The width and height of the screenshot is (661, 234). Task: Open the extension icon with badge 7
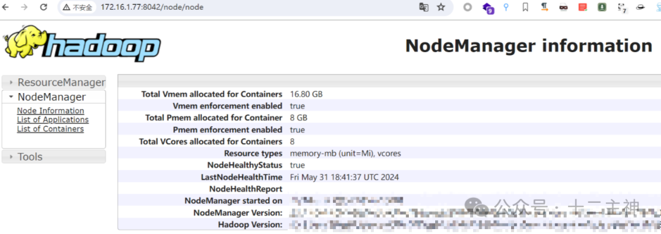point(622,7)
